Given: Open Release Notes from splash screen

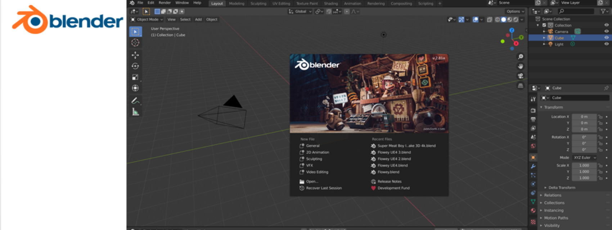Looking at the screenshot, I should click(x=389, y=181).
